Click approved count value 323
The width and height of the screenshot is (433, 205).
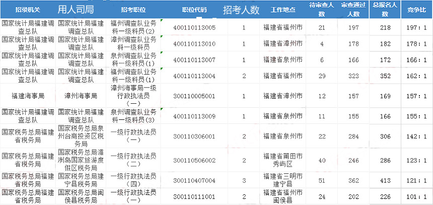353,76
